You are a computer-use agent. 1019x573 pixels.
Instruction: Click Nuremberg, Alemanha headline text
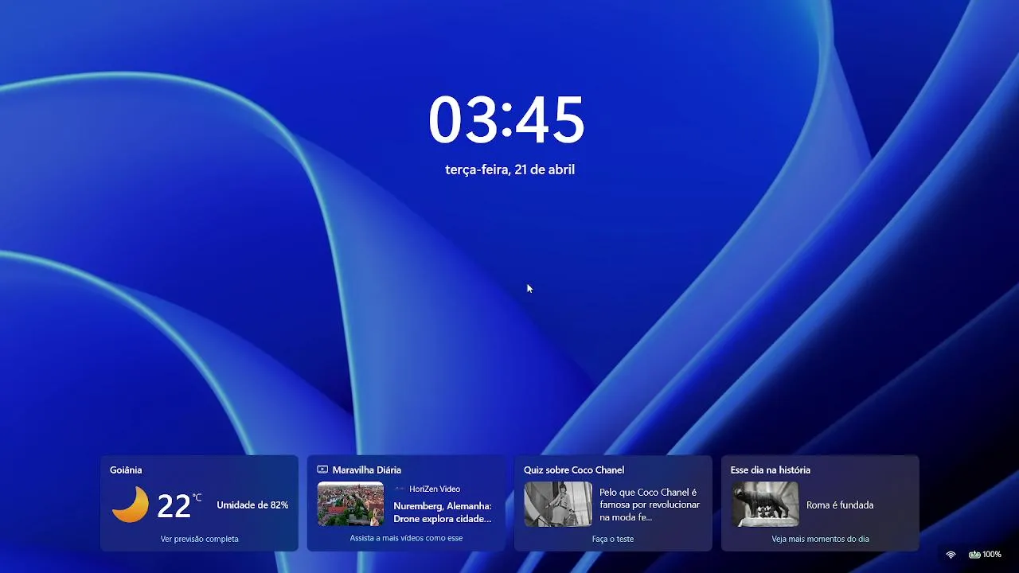point(443,513)
